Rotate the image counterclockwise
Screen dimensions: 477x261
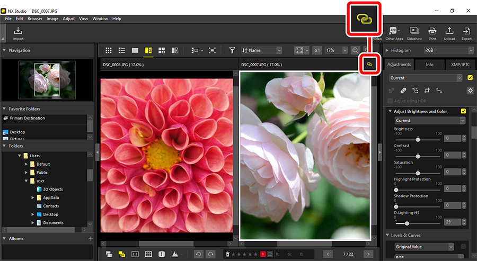pos(198,254)
